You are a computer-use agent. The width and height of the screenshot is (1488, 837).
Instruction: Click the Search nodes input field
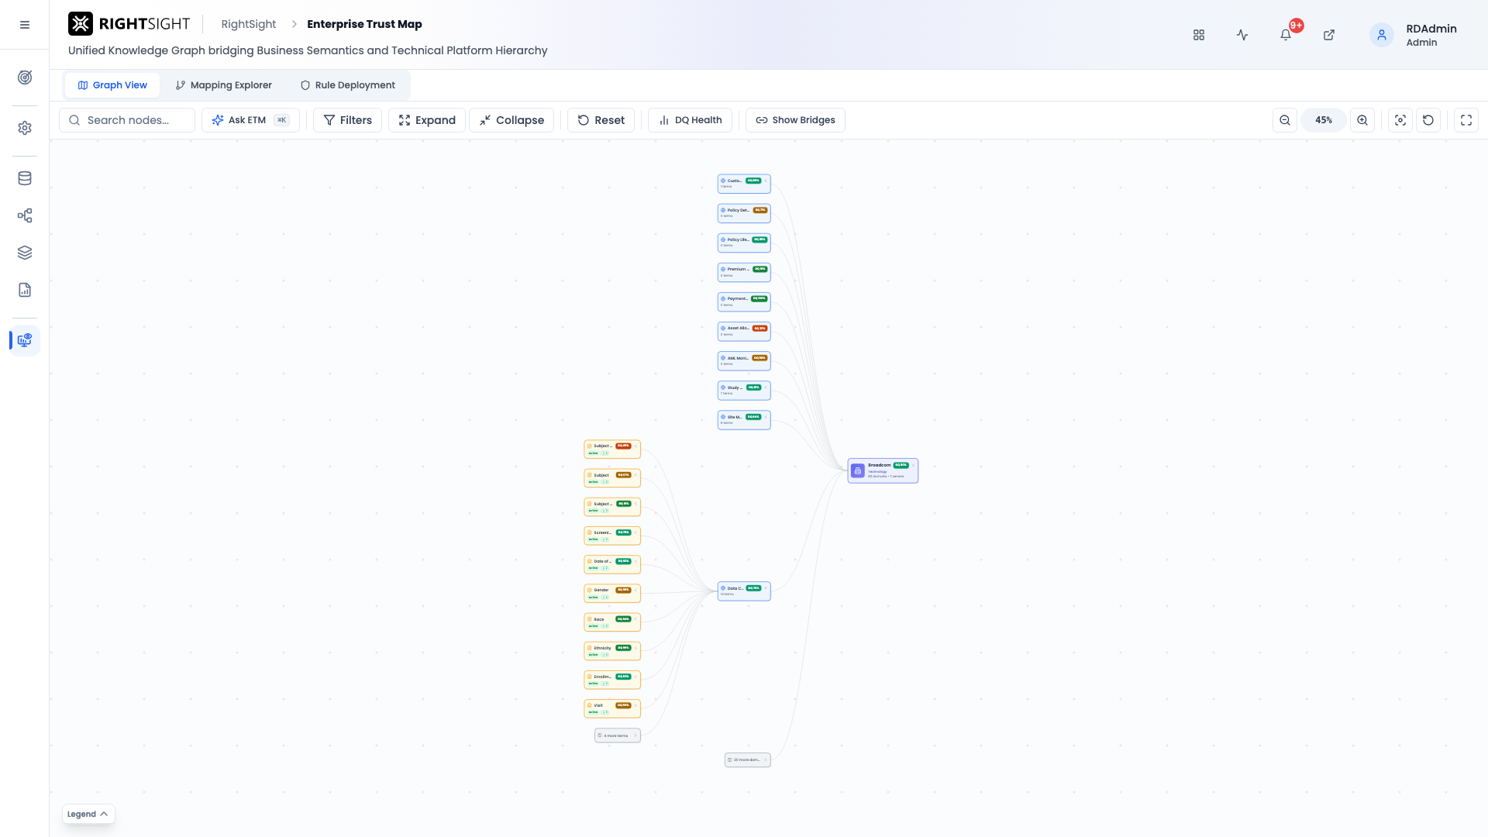[x=127, y=120]
